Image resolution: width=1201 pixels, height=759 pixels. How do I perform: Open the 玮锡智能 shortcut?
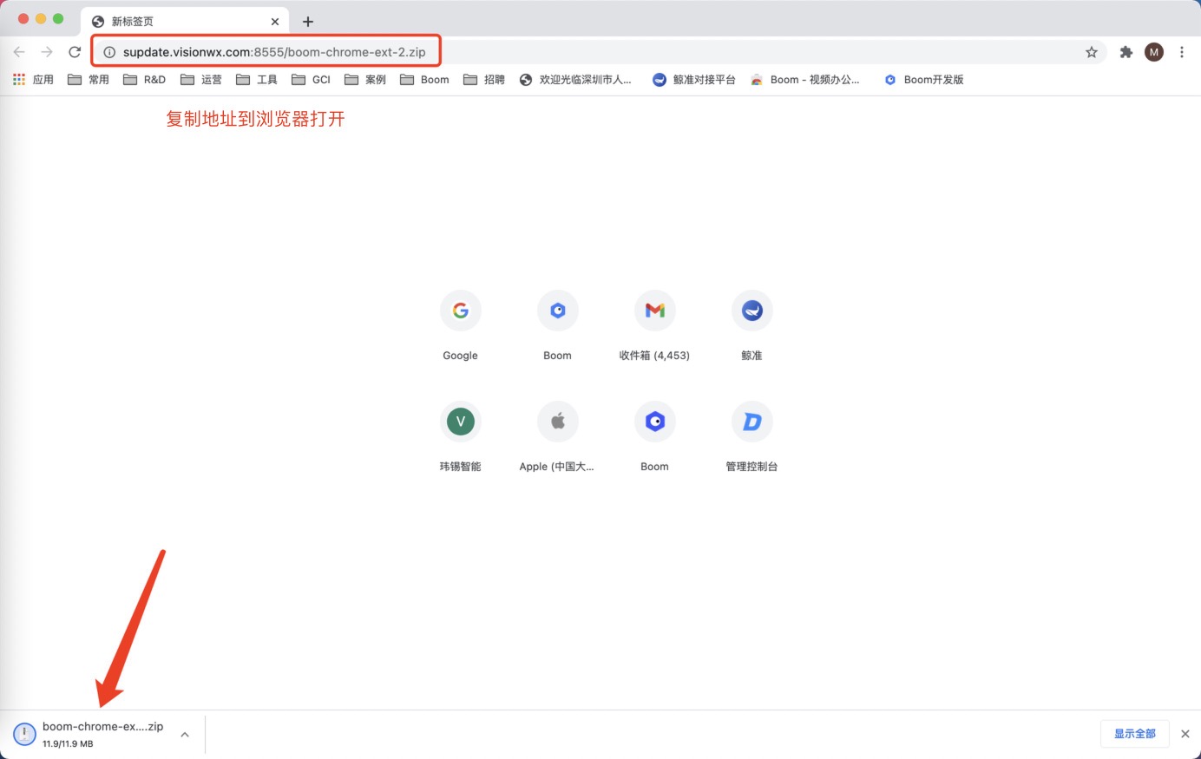(460, 422)
